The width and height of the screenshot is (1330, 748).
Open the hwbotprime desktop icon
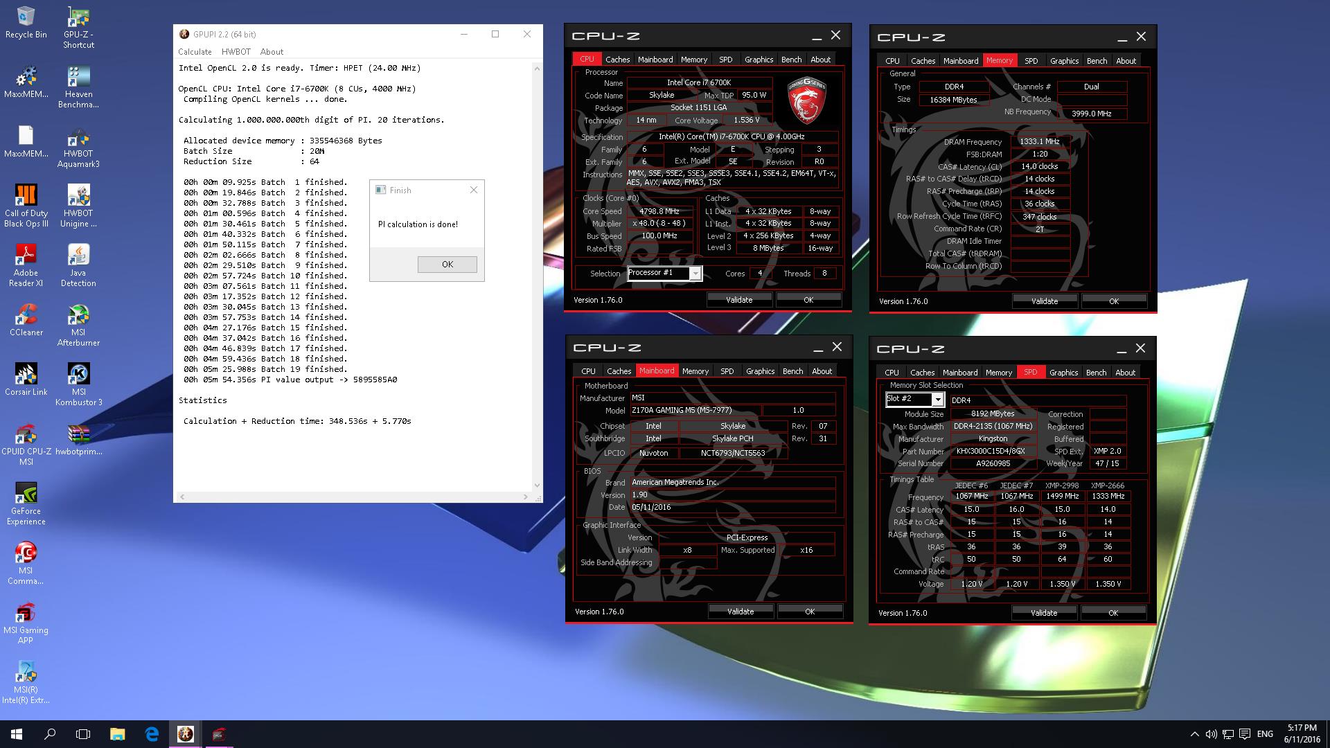coord(78,439)
